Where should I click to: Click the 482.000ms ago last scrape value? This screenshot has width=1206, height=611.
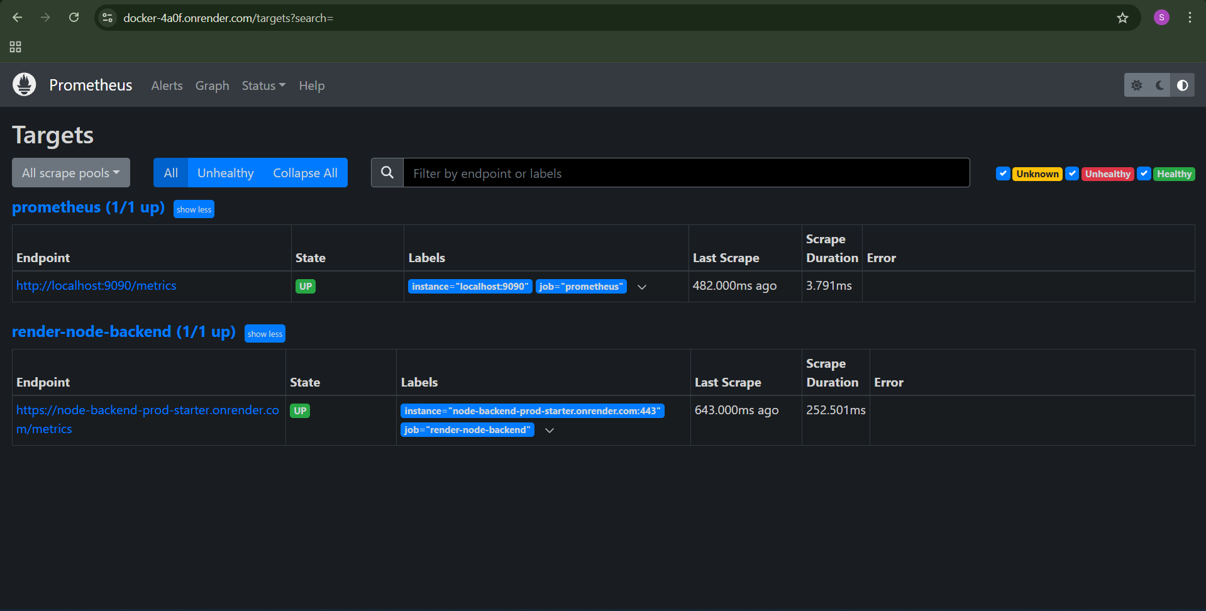[734, 285]
